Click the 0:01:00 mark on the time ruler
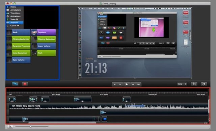The width and height of the screenshot is (216, 131). pyautogui.click(x=56, y=95)
